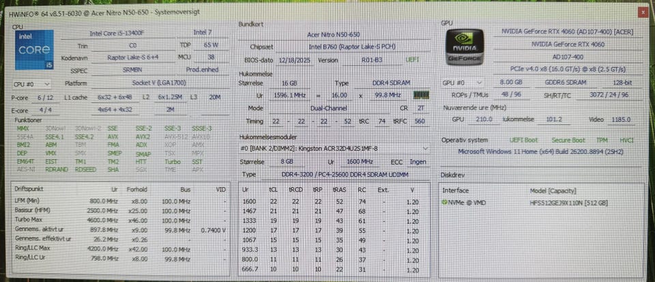Click the NVIDIA GeForce RTX 4060 [ACER] field

[x=567, y=32]
